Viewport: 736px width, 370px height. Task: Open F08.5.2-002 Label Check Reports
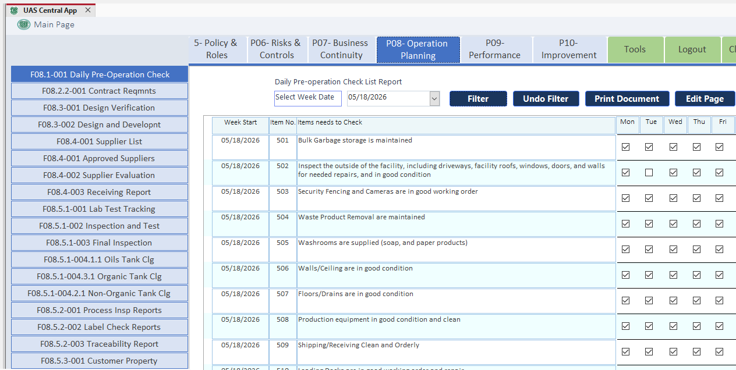tap(100, 327)
